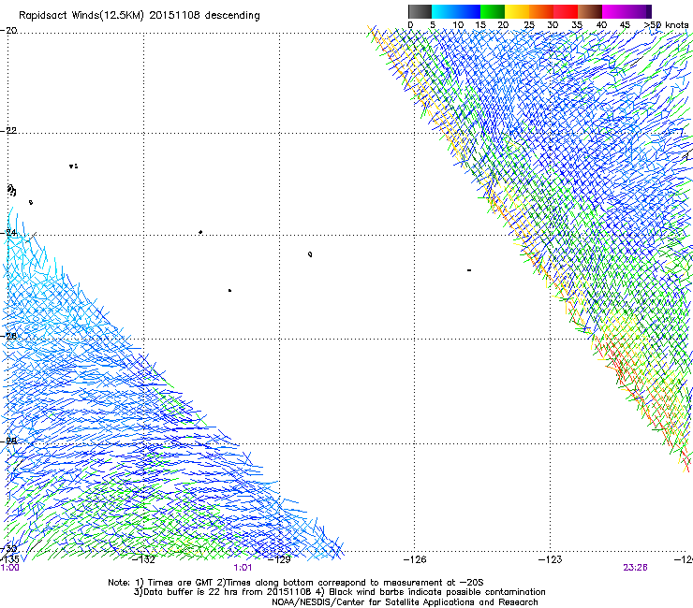Image resolution: width=693 pixels, height=608 pixels.
Task: Click the -126 longitude axis label
Action: [x=415, y=559]
